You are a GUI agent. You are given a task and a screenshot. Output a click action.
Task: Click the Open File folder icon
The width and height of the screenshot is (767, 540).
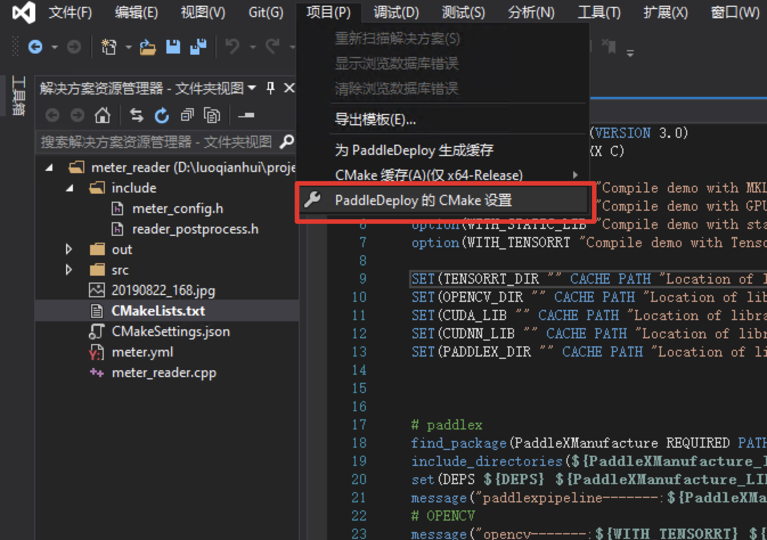(x=148, y=47)
